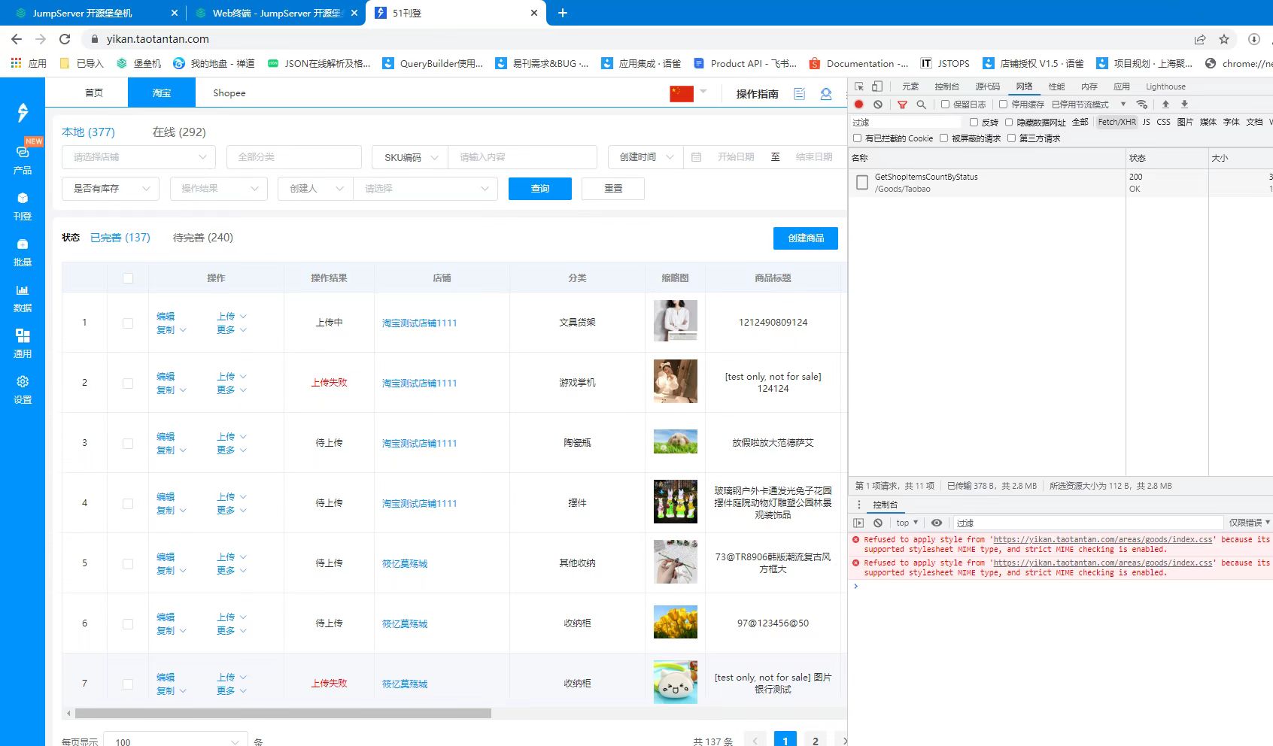This screenshot has height=746, width=1273.
Task: Click the 创建商品 button
Action: point(806,238)
